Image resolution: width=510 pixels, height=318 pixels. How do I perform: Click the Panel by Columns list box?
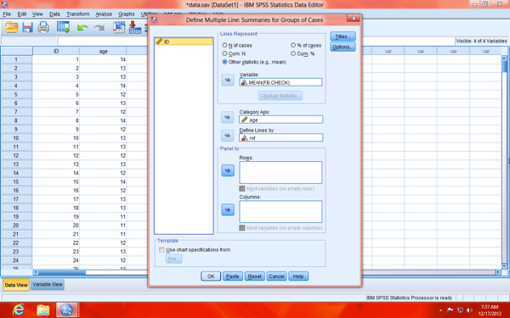[280, 211]
